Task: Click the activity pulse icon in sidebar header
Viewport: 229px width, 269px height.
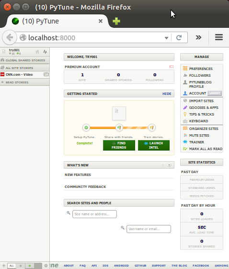Action: pos(45,52)
